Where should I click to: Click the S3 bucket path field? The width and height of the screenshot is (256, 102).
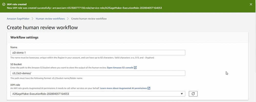[x=98, y=73]
